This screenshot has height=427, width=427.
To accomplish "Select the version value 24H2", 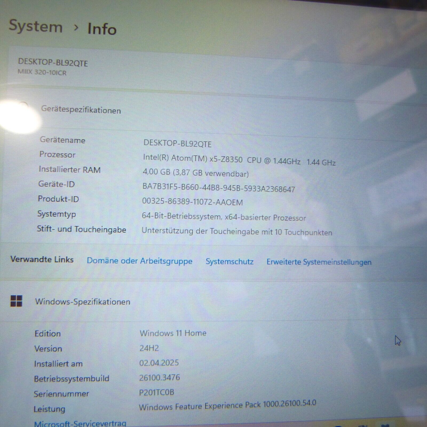I will [149, 348].
